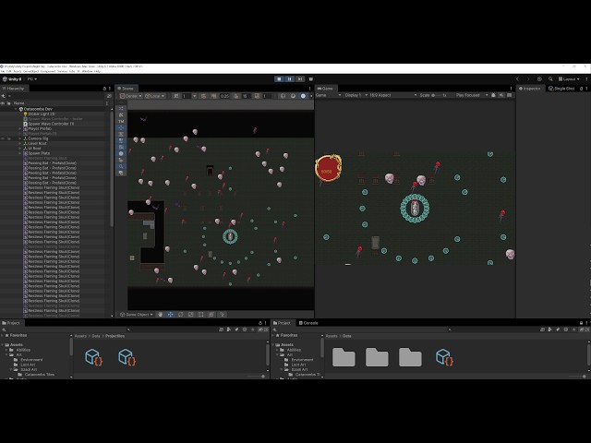The image size is (591, 443).
Task: Select Spawn Wave Controller (1) object
Action: [49, 124]
